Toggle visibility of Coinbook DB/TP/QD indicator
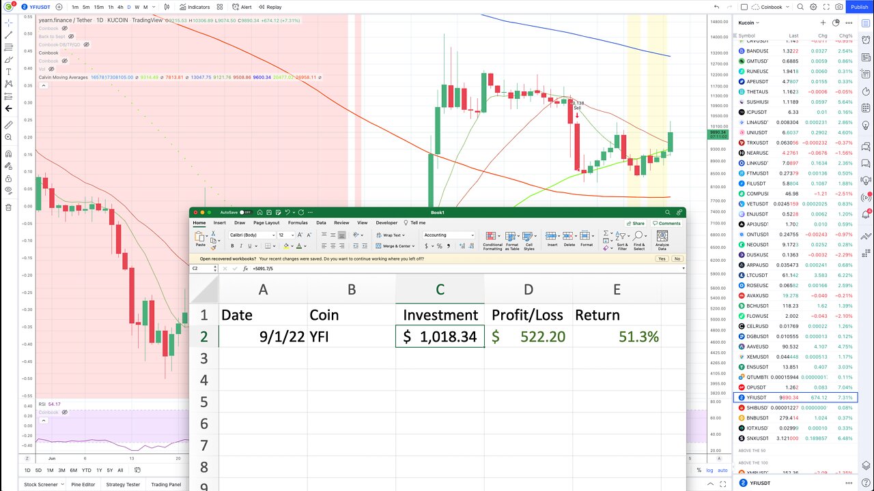This screenshot has height=491, width=874. pyautogui.click(x=86, y=44)
